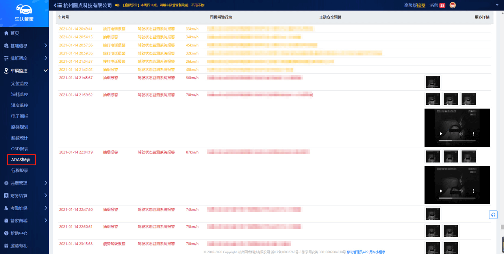Screen dimensions: 504x254
Task: Play the video for the 22:04:19 alarm
Action: click(x=441, y=191)
